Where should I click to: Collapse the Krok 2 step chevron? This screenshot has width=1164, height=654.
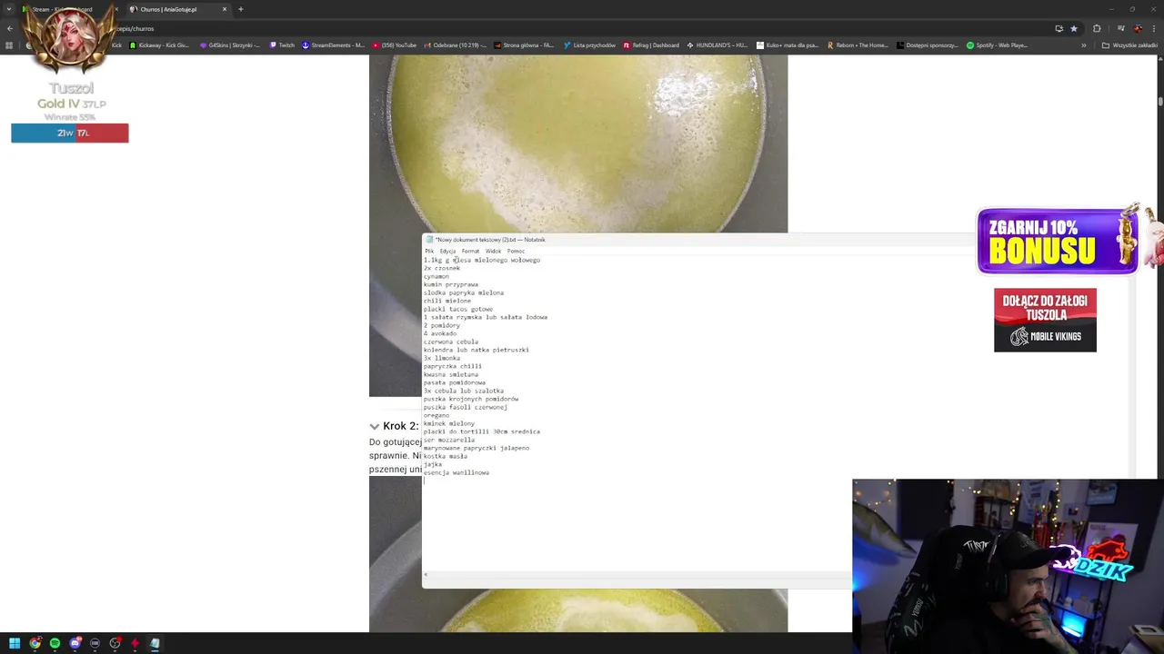pos(374,426)
